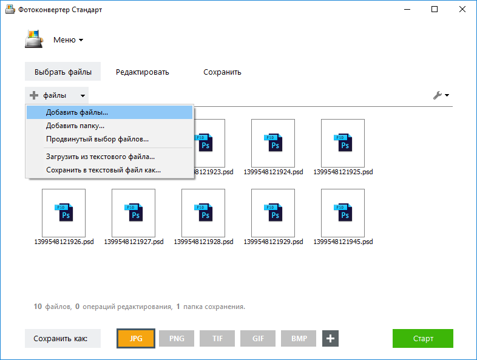This screenshot has width=477, height=360.
Task: Switch to Редактировать tab
Action: tap(142, 72)
